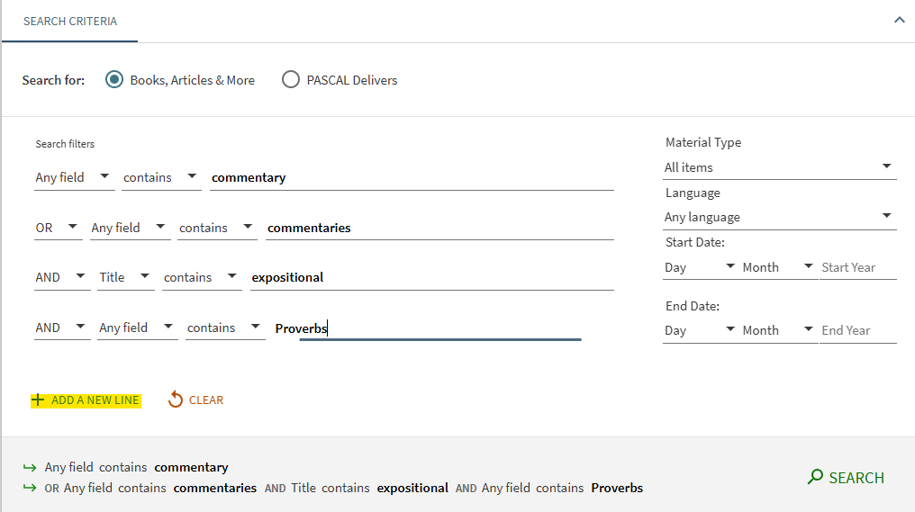Click the ADD A NEW LINE button

pyautogui.click(x=95, y=400)
